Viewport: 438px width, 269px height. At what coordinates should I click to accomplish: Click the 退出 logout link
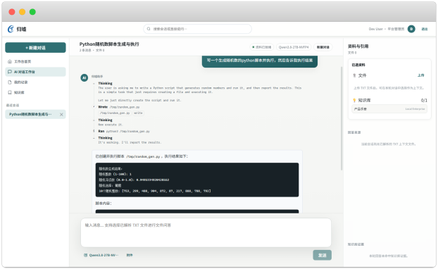(x=425, y=29)
